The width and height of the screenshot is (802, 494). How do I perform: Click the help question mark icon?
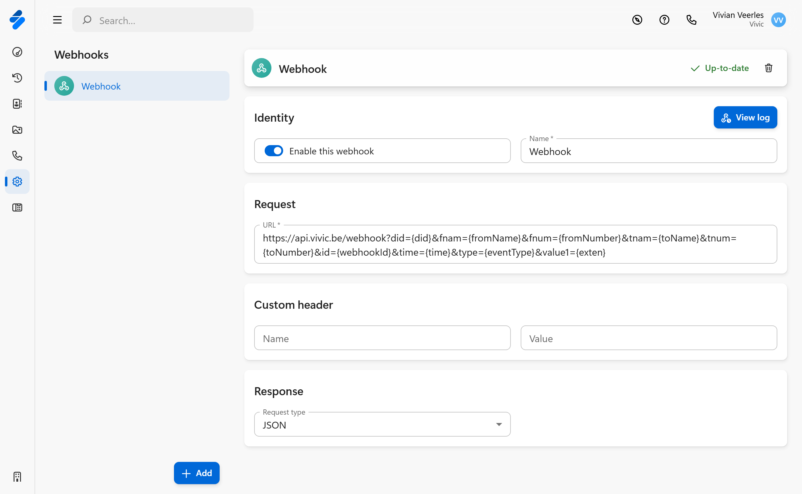tap(664, 20)
